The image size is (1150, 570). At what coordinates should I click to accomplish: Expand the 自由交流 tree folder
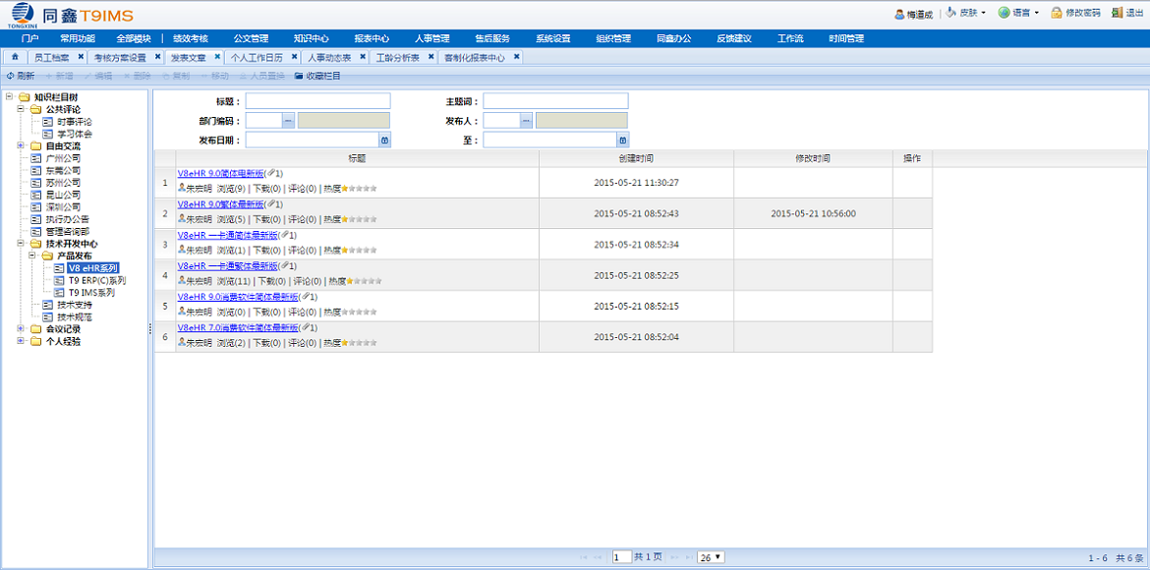point(22,145)
